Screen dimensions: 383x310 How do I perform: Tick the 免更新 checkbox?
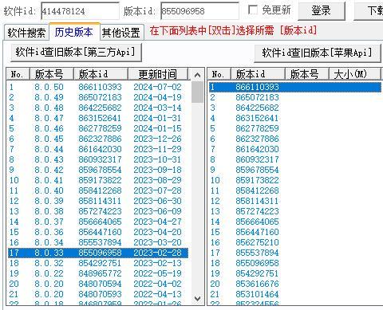253,10
